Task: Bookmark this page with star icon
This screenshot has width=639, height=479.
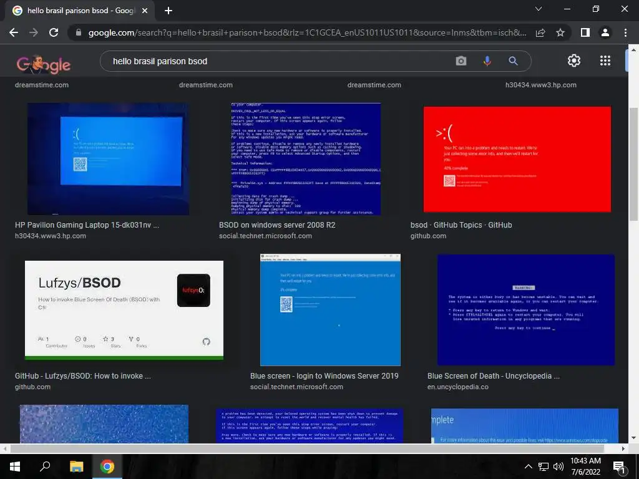Action: (560, 32)
